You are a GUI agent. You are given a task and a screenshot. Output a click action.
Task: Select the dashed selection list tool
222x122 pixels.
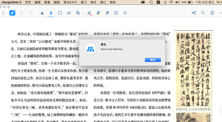pos(125,13)
